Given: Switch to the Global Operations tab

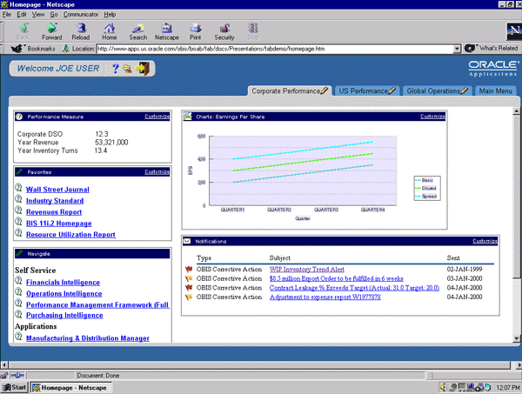Looking at the screenshot, I should tap(434, 90).
